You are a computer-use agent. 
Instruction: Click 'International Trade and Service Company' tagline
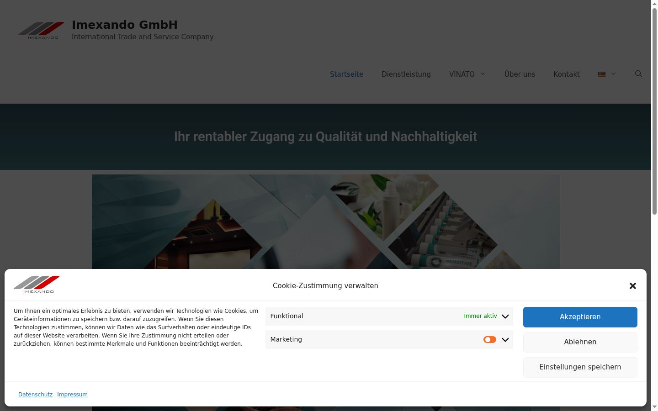[x=143, y=37]
